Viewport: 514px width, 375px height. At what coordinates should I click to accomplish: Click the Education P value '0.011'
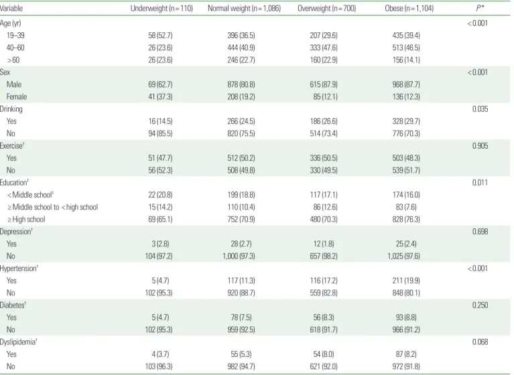pos(480,182)
